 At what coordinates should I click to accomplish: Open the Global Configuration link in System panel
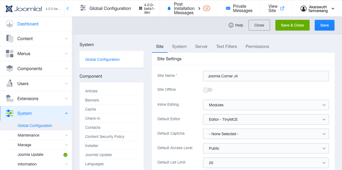(102, 59)
